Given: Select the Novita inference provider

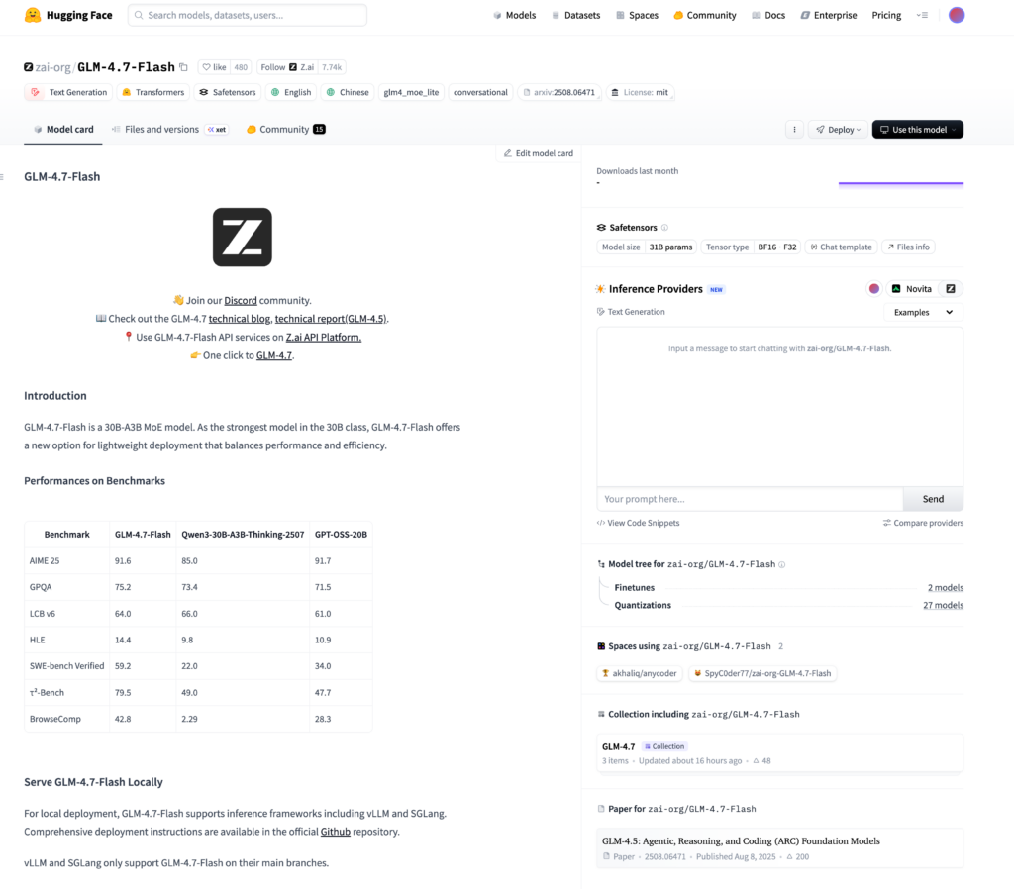Looking at the screenshot, I should 912,289.
